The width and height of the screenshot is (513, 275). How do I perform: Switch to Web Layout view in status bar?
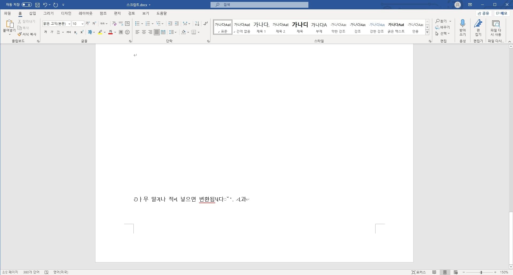[x=456, y=272]
